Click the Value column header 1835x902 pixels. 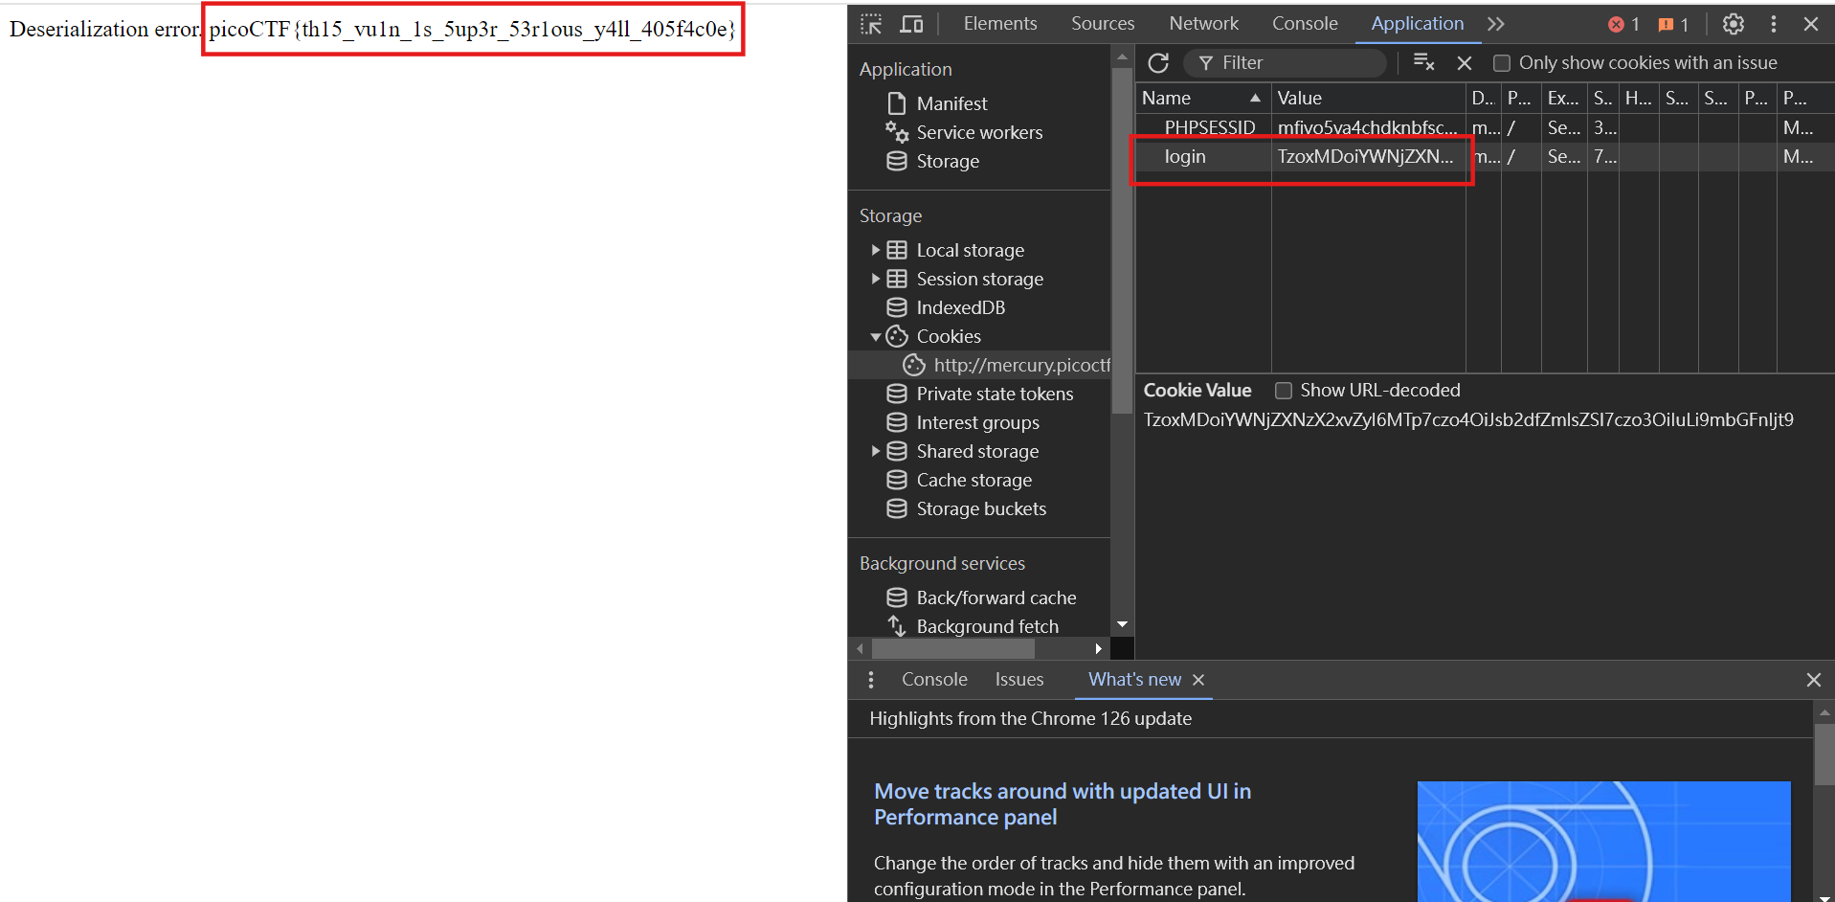coord(1368,98)
